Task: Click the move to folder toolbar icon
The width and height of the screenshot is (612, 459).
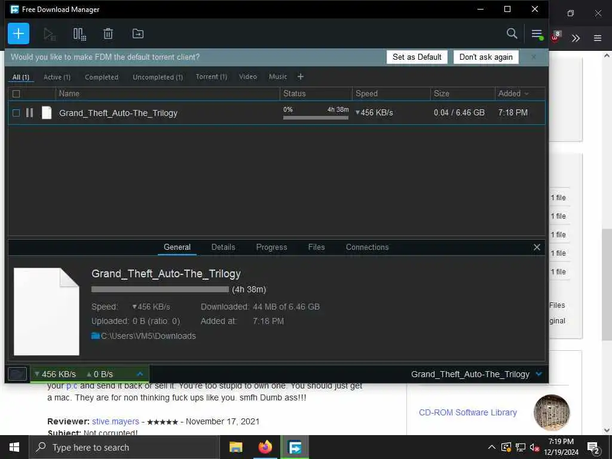Action: 138,34
